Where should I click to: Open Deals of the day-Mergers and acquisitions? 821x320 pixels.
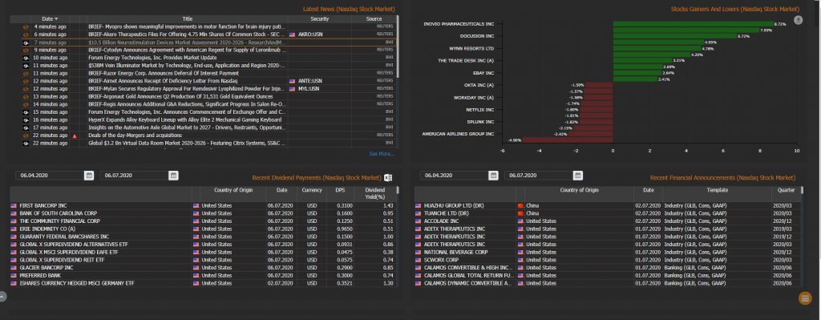click(x=135, y=136)
